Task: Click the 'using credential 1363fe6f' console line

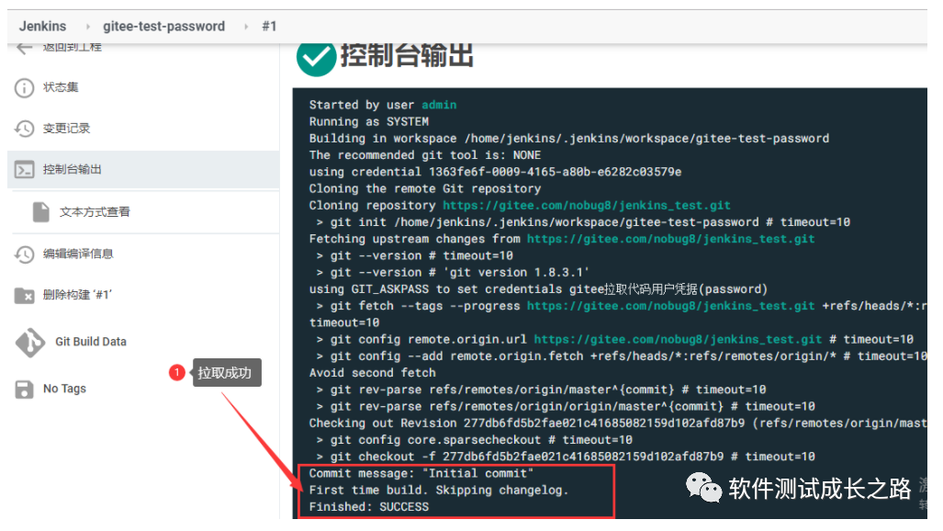Action: [x=495, y=172]
